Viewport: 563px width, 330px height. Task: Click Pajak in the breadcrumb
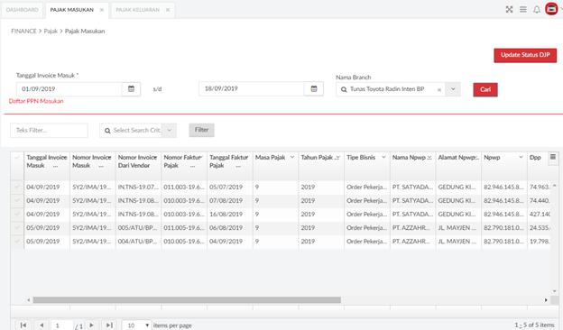point(51,32)
